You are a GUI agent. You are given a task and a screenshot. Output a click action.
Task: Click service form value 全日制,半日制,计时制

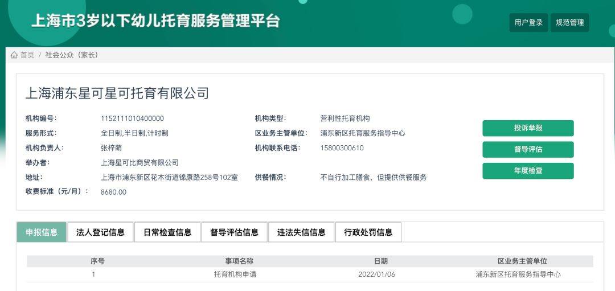click(134, 133)
